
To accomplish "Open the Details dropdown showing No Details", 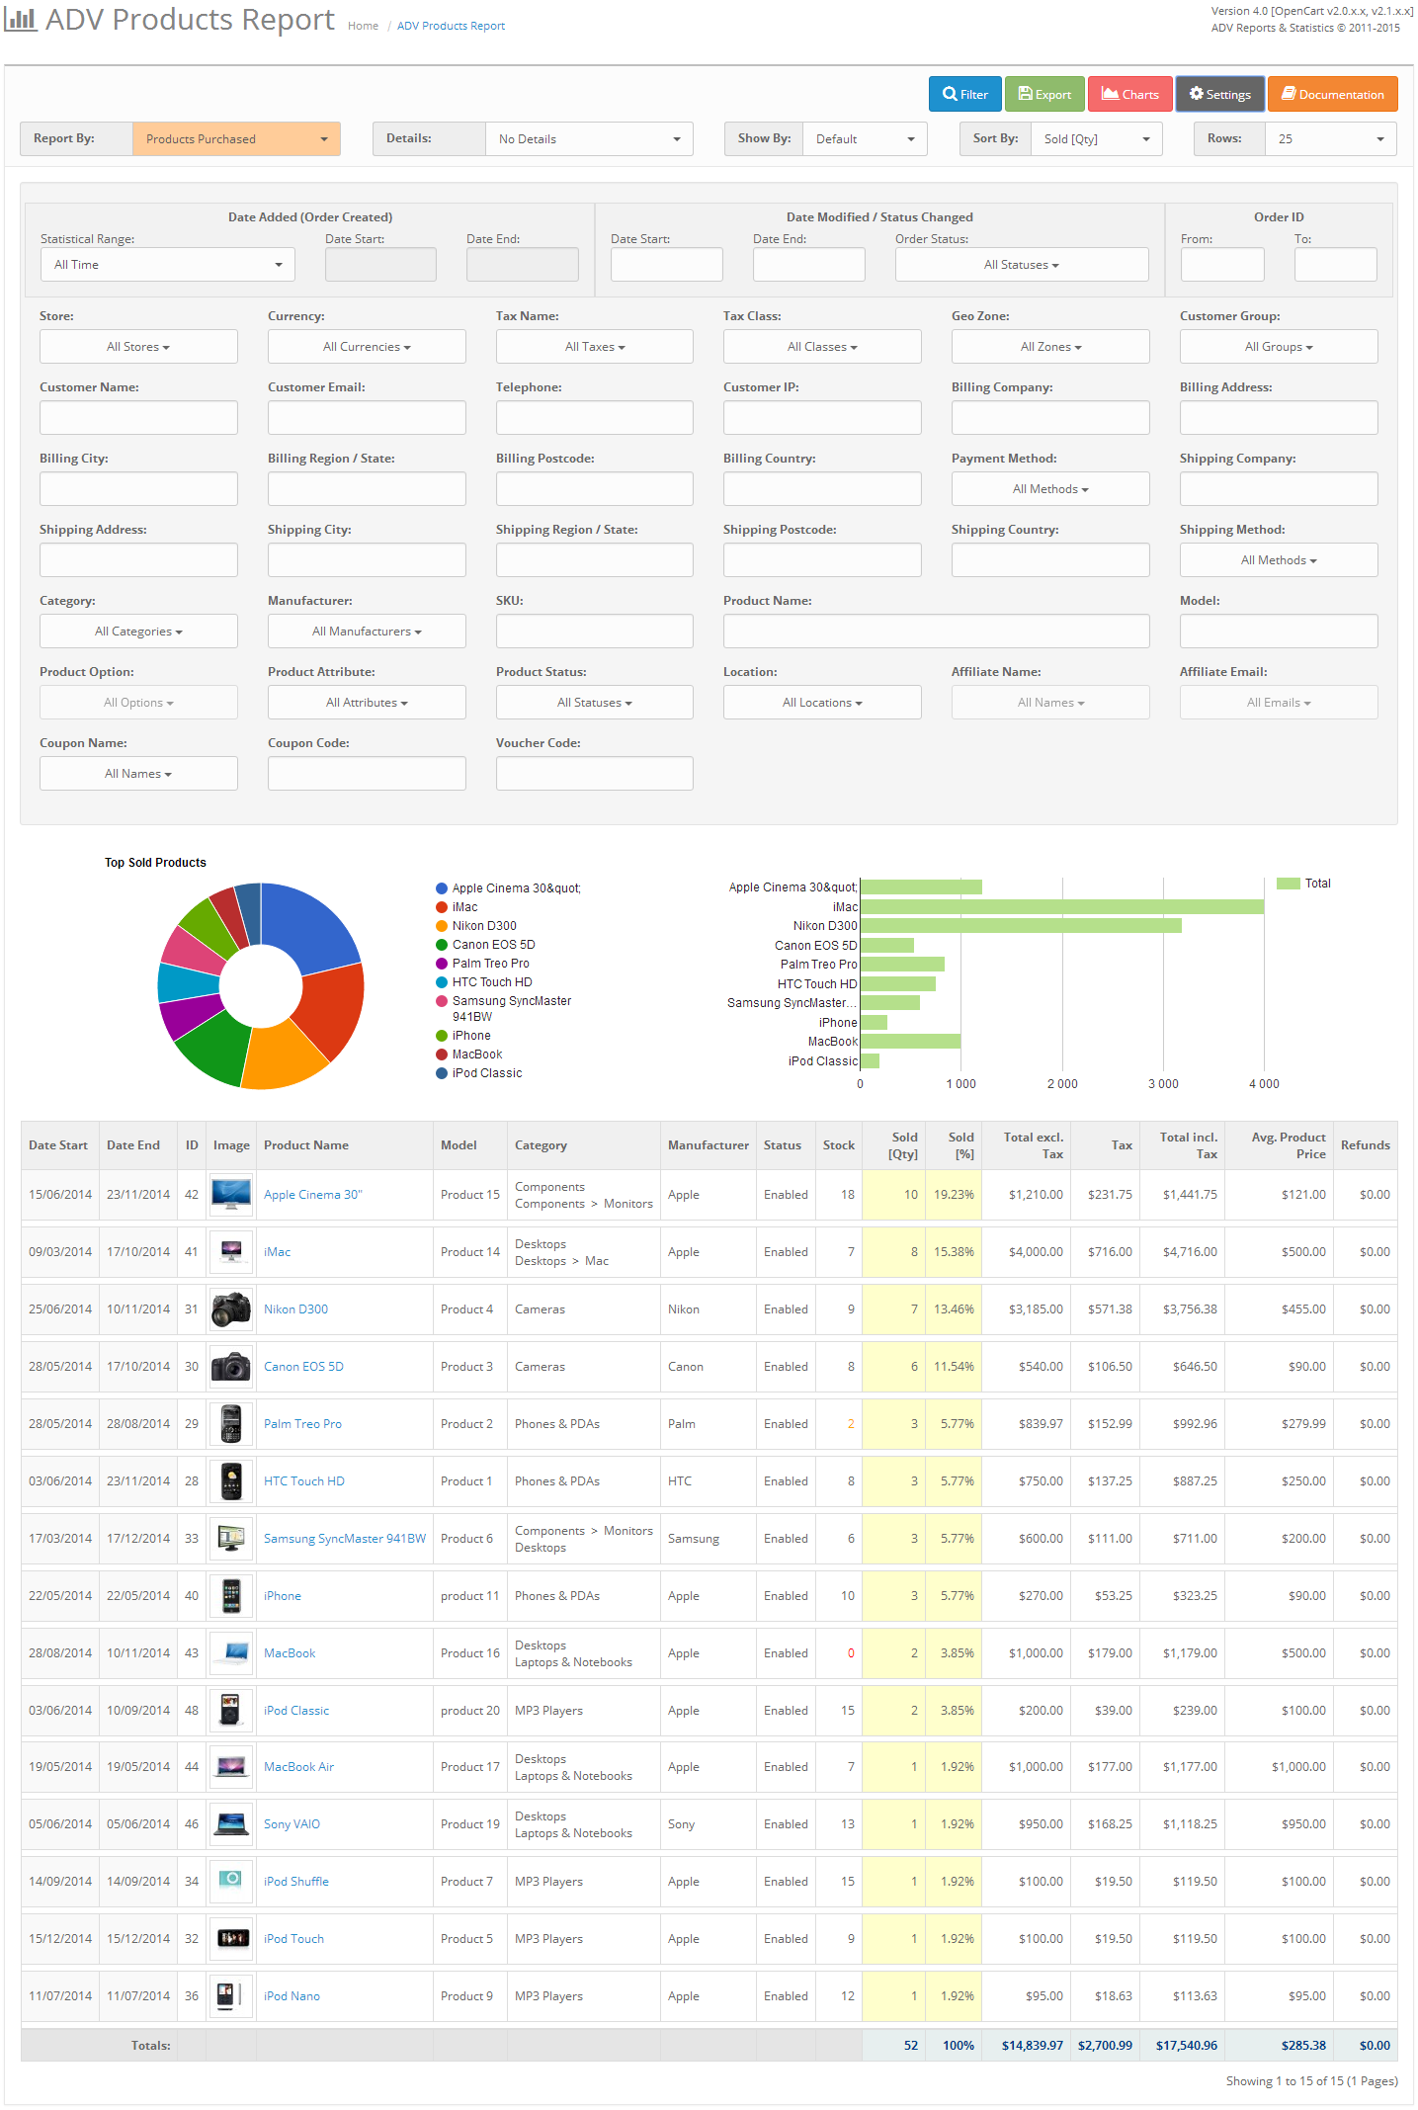I will click(589, 138).
